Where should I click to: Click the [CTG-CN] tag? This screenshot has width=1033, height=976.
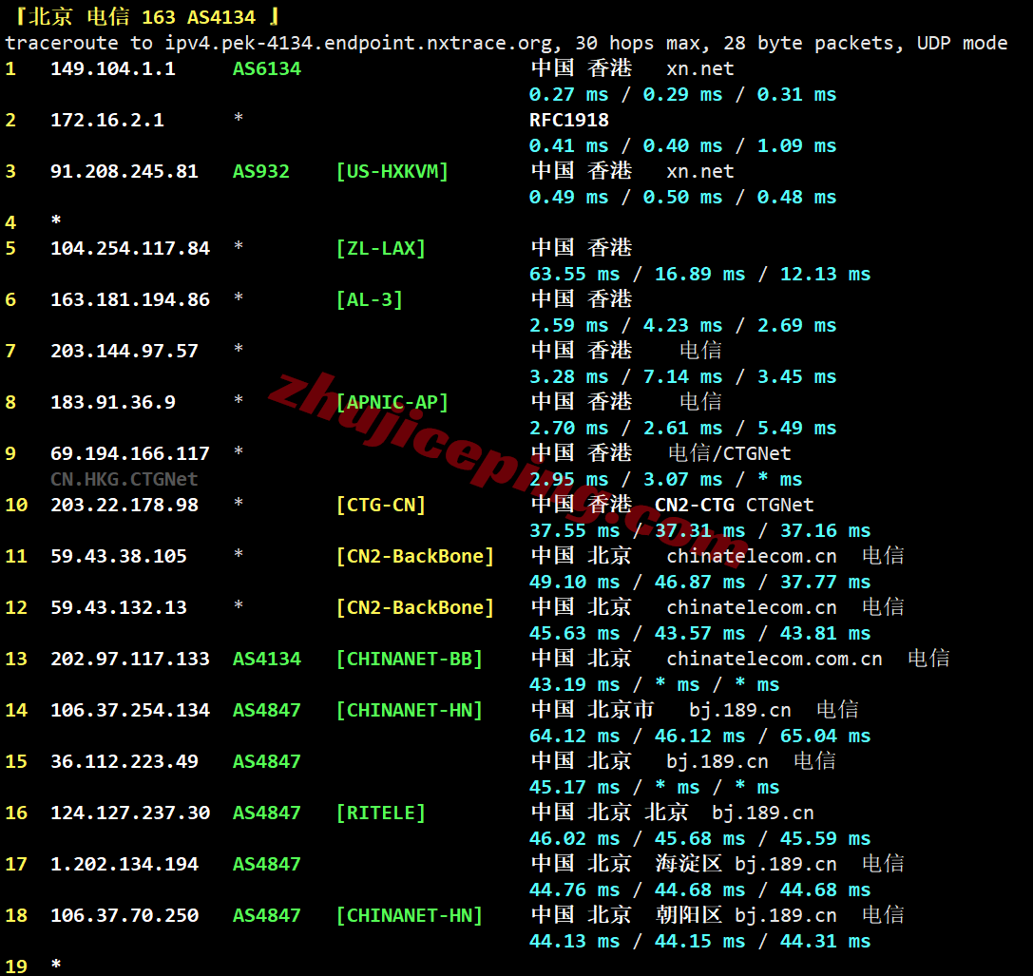(x=381, y=506)
